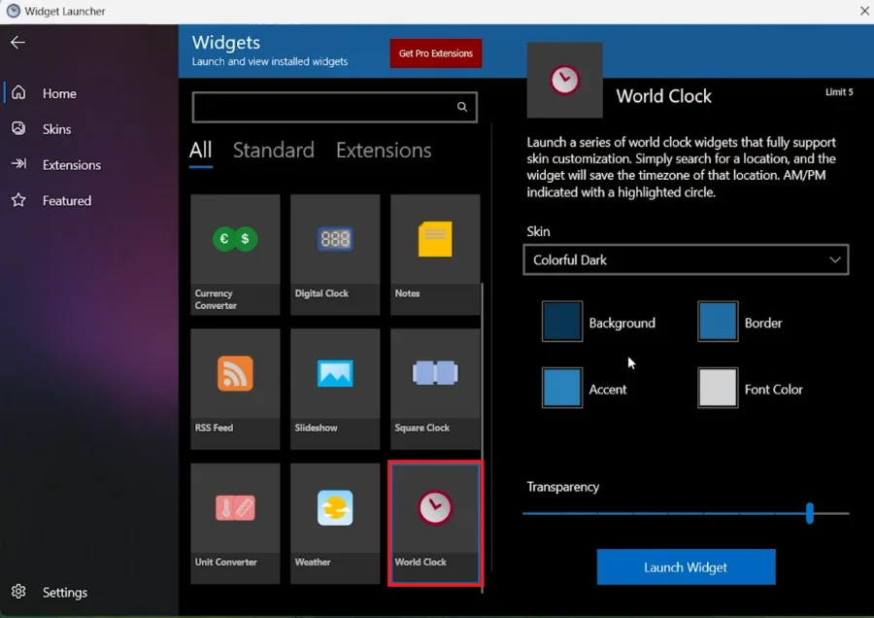The image size is (874, 618).
Task: Select the Slideshow widget icon
Action: point(335,373)
